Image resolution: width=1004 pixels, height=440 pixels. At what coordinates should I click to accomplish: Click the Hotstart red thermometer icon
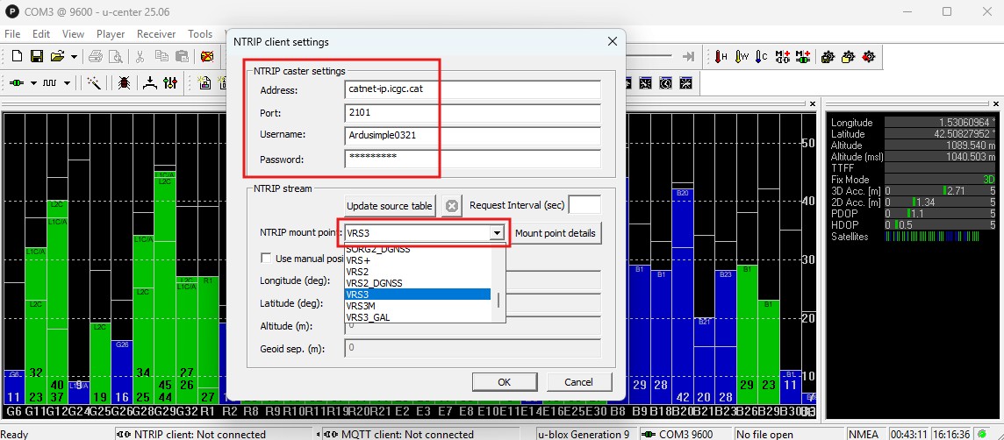(721, 57)
